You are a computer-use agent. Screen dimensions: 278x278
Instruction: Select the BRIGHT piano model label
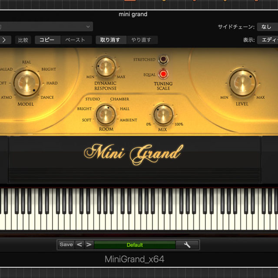[49, 69]
